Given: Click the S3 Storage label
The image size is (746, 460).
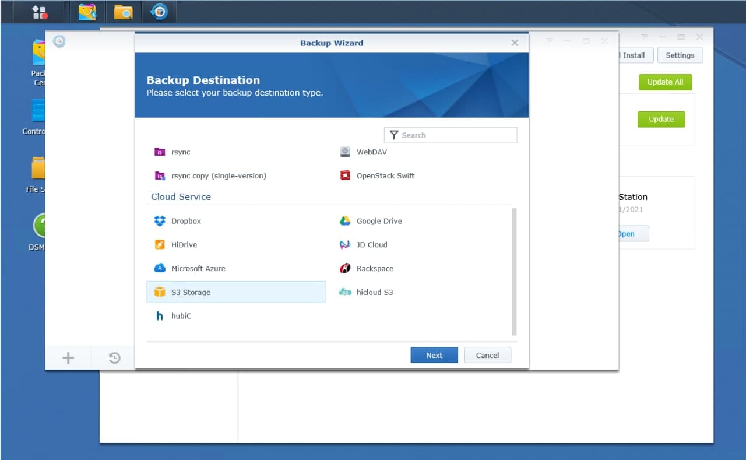Looking at the screenshot, I should (191, 293).
